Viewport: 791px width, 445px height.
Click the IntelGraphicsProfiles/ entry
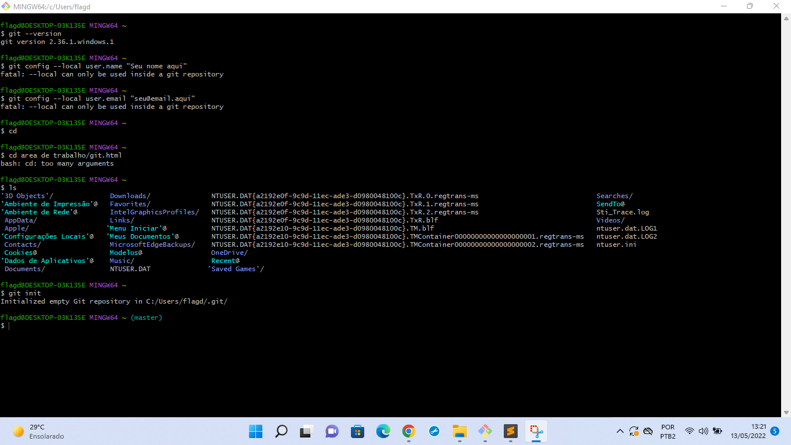[x=155, y=212]
